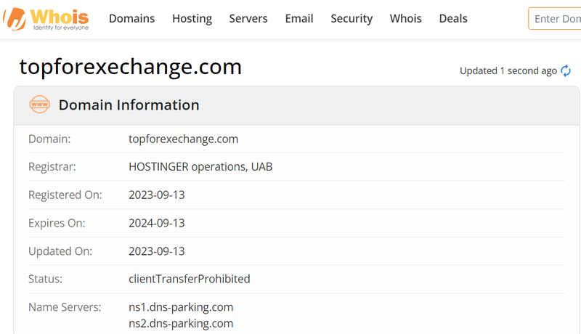Image resolution: width=581 pixels, height=334 pixels.
Task: Open the Hosting menu
Action: [x=192, y=18]
